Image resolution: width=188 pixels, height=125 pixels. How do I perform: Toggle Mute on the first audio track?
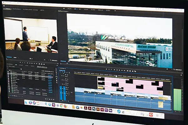(68, 92)
